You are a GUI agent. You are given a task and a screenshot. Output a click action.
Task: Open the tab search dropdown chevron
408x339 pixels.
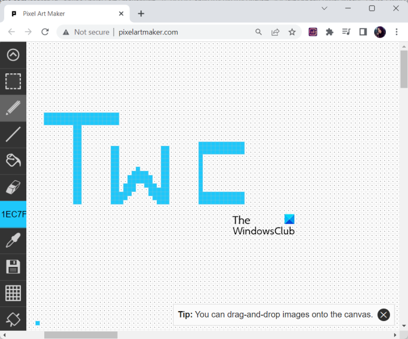coord(324,8)
